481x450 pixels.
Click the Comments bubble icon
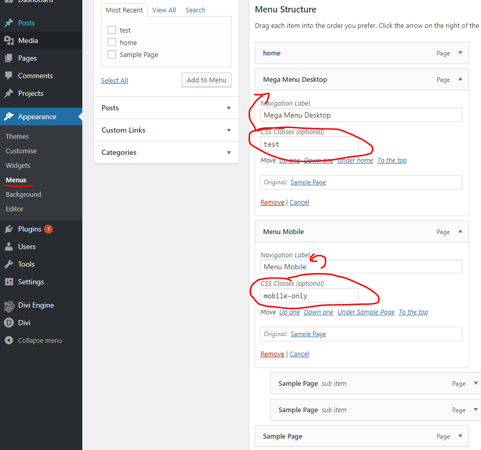pyautogui.click(x=9, y=76)
